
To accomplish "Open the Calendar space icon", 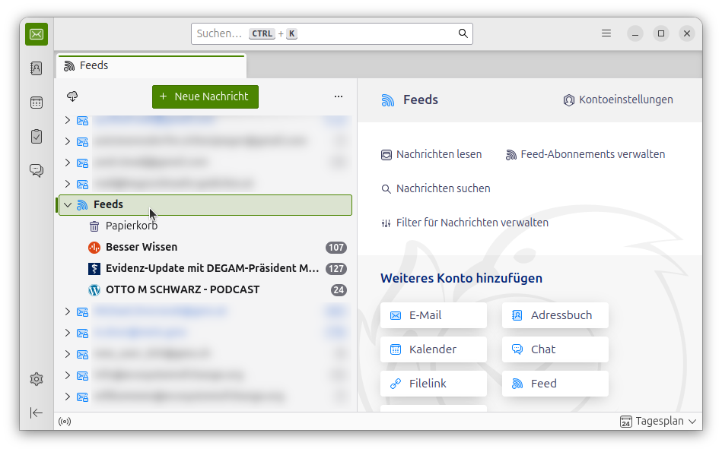I will [37, 103].
